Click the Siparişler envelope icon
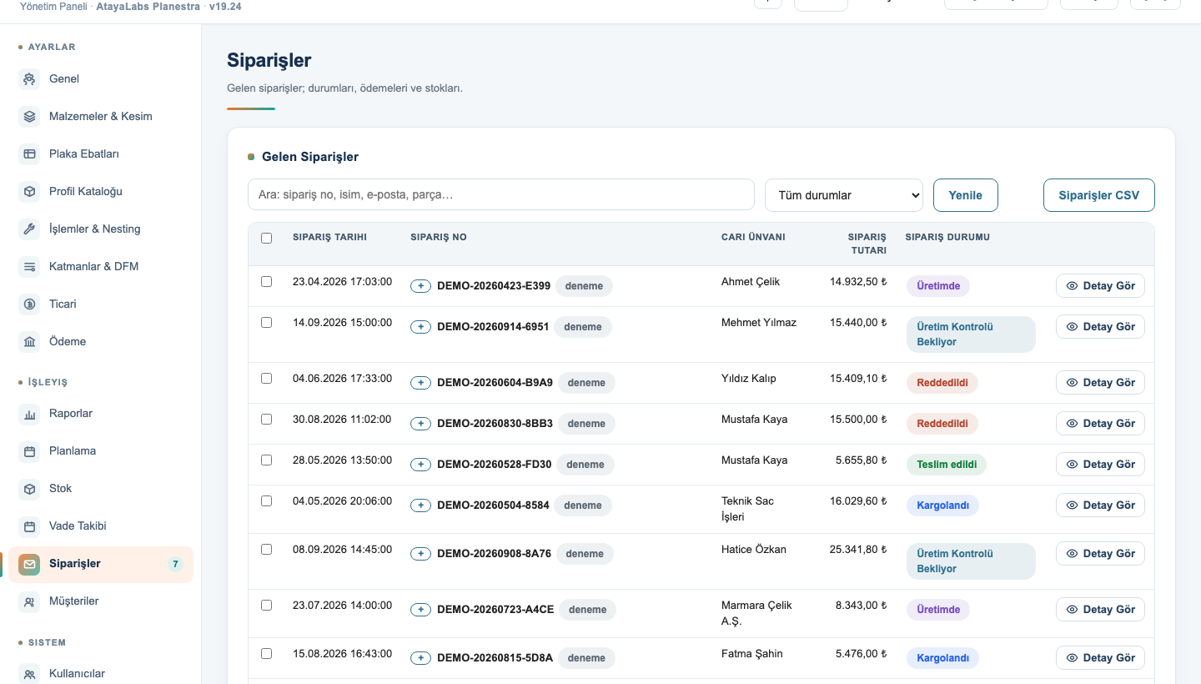The height and width of the screenshot is (684, 1201). [29, 564]
